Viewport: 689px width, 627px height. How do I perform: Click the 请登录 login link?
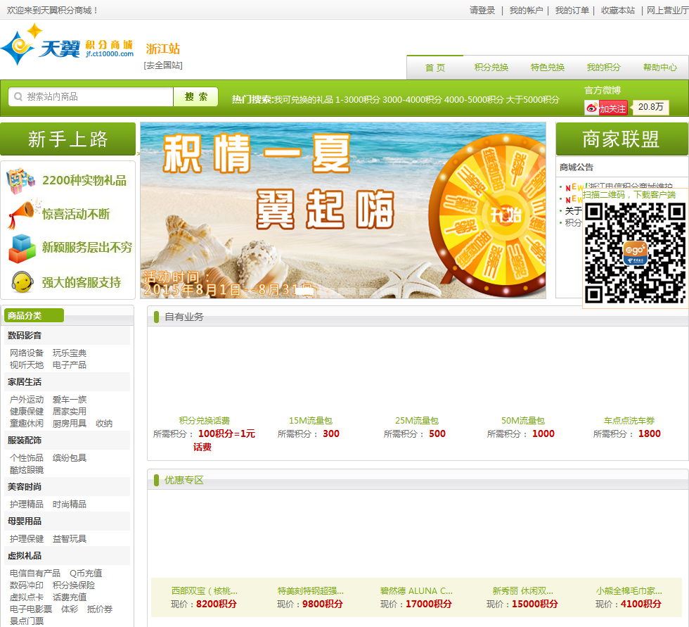[x=482, y=10]
